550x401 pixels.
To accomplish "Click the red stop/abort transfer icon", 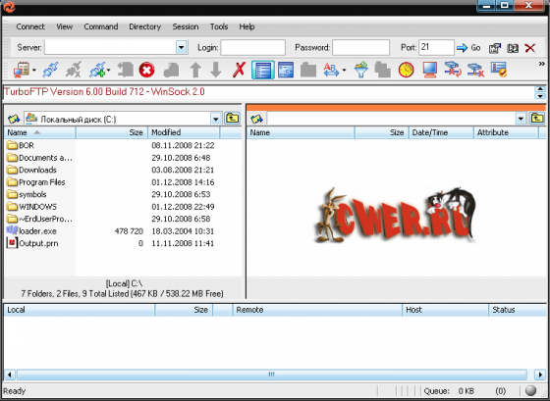I will [146, 70].
